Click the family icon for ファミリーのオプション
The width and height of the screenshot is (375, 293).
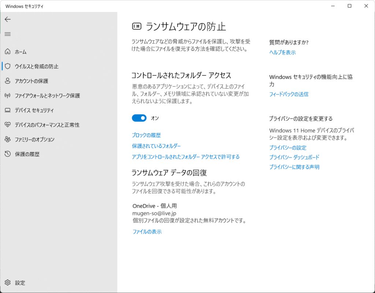(8, 139)
